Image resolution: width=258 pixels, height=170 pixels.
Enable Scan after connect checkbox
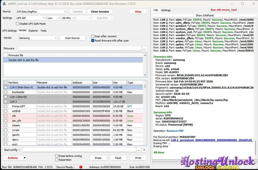pos(93,36)
